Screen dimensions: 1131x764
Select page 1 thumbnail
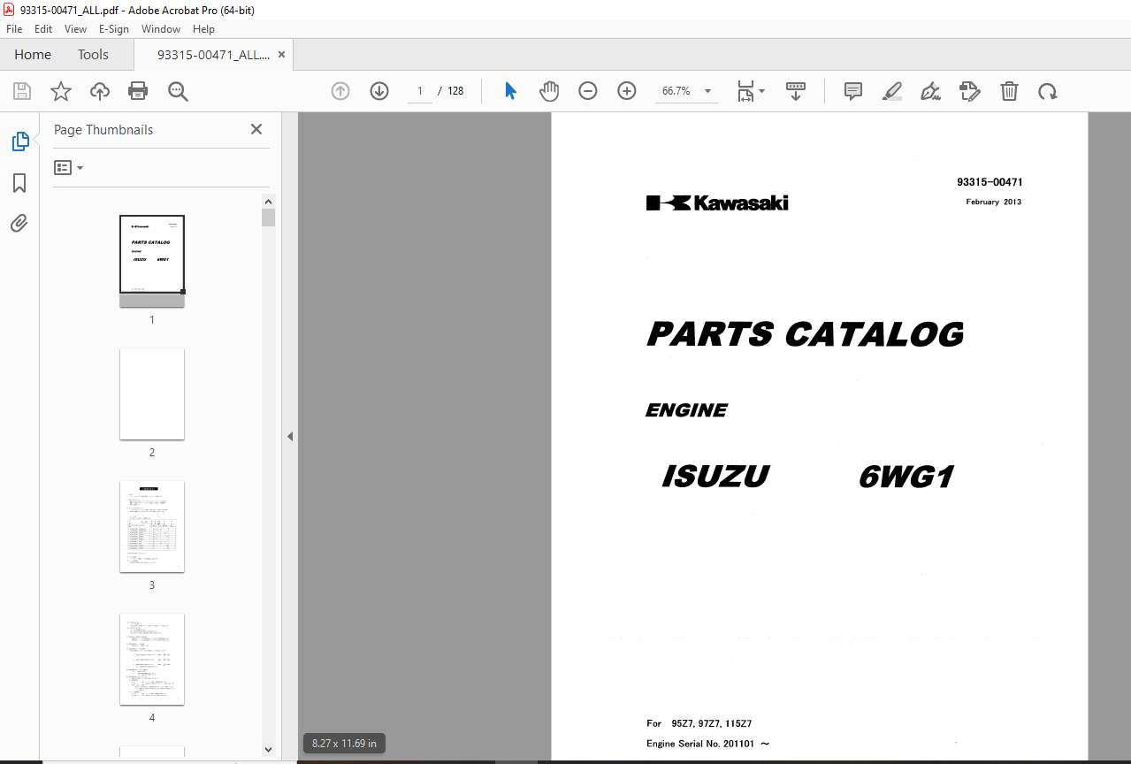152,261
